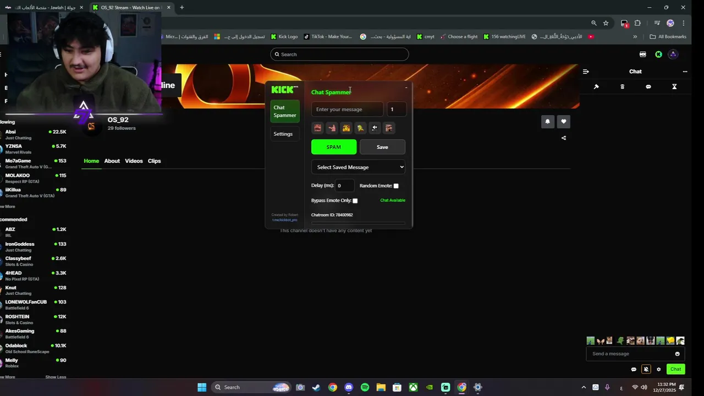Open the About channel tab
The height and width of the screenshot is (396, 704).
[x=112, y=161]
